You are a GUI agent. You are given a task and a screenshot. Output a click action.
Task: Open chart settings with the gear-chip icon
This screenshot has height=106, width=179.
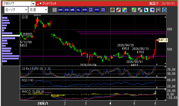click(113, 10)
